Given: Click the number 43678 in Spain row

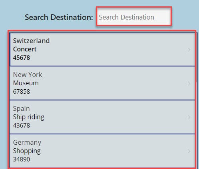Looking at the screenshot, I should (x=22, y=126).
